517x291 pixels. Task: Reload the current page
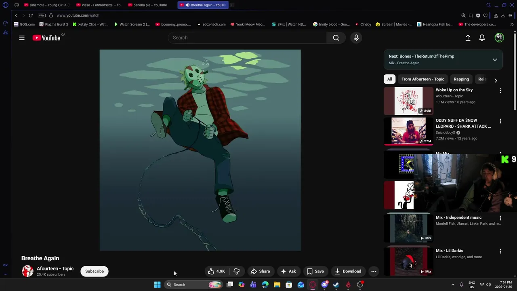[31, 15]
